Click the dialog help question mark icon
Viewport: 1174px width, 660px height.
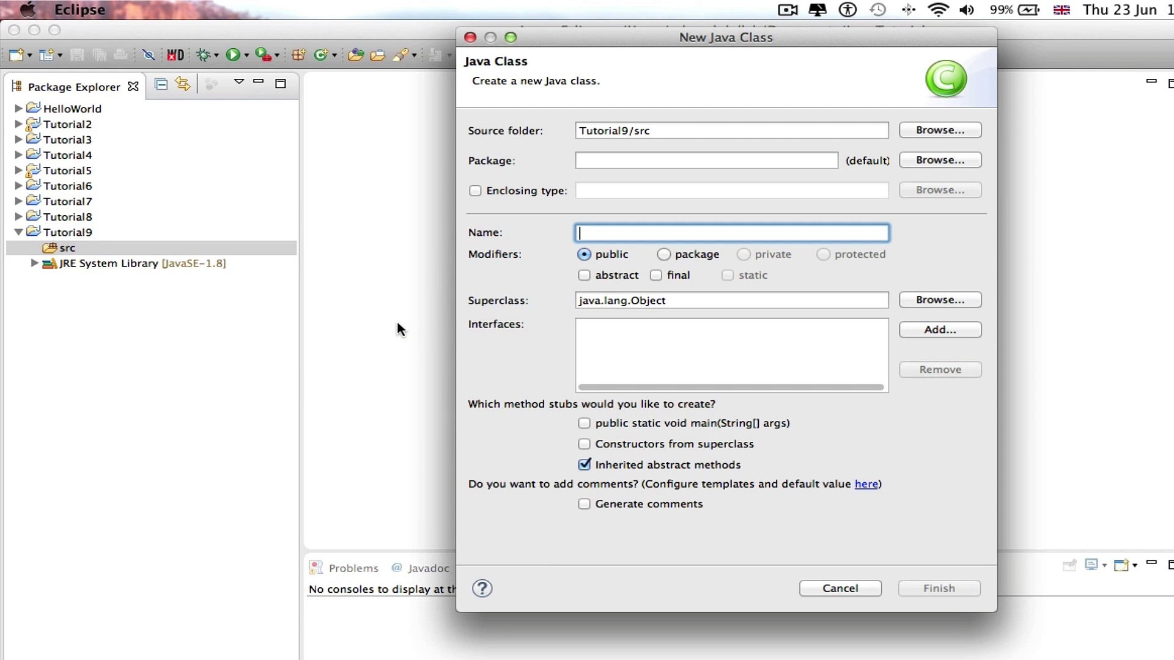[482, 588]
